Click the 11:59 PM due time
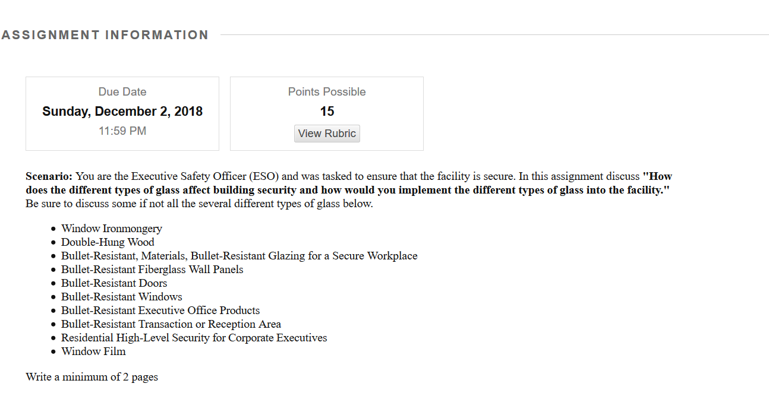The image size is (769, 396). coord(122,131)
